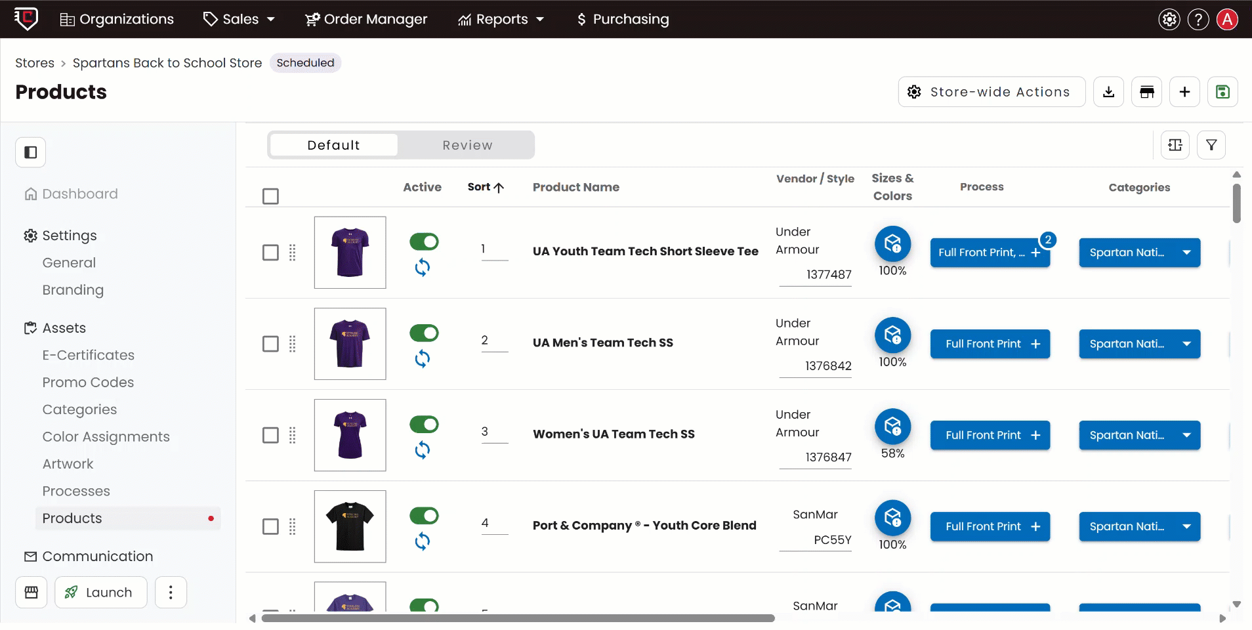Image resolution: width=1252 pixels, height=630 pixels.
Task: Click the download icon near Store-wide Actions
Action: [1108, 92]
